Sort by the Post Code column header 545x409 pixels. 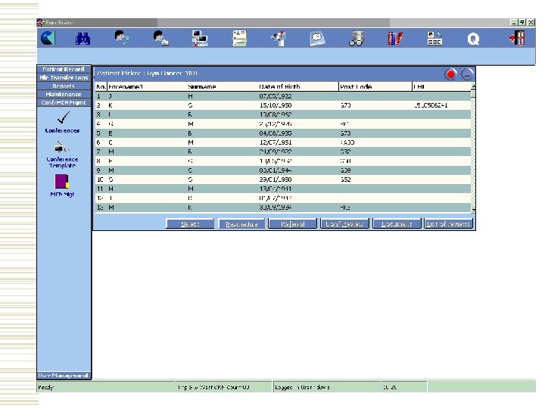[x=375, y=86]
